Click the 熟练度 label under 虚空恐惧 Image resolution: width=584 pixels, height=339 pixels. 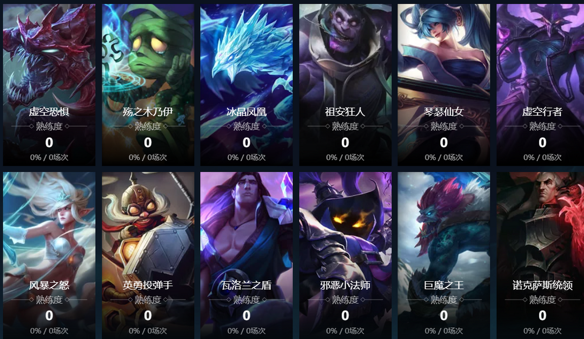pyautogui.click(x=49, y=126)
